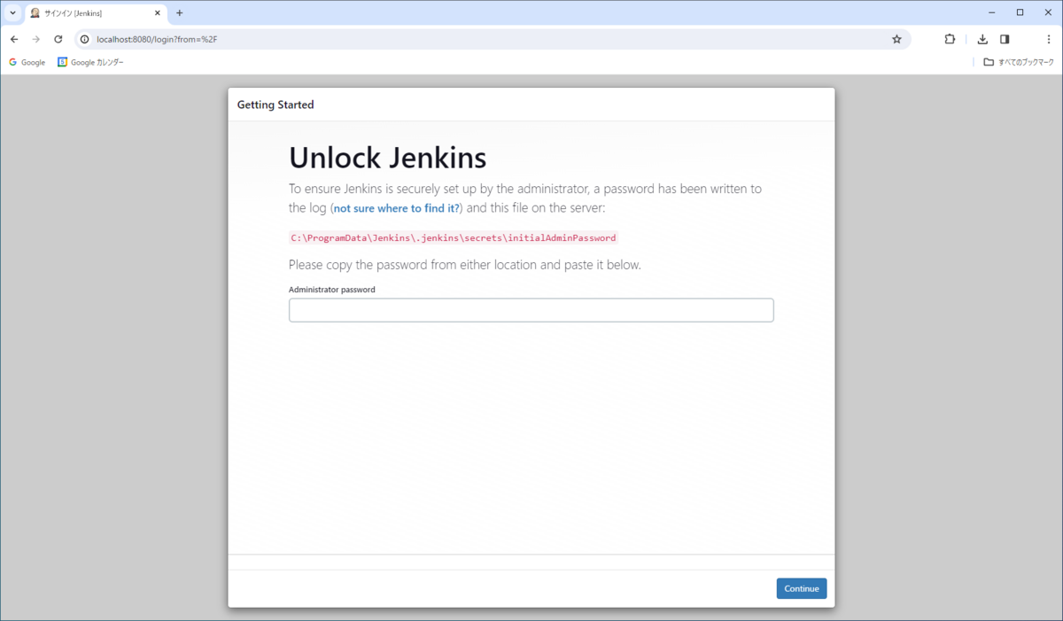The image size is (1063, 621).
Task: Open the Google カレンダー bookmark
Action: click(x=91, y=62)
